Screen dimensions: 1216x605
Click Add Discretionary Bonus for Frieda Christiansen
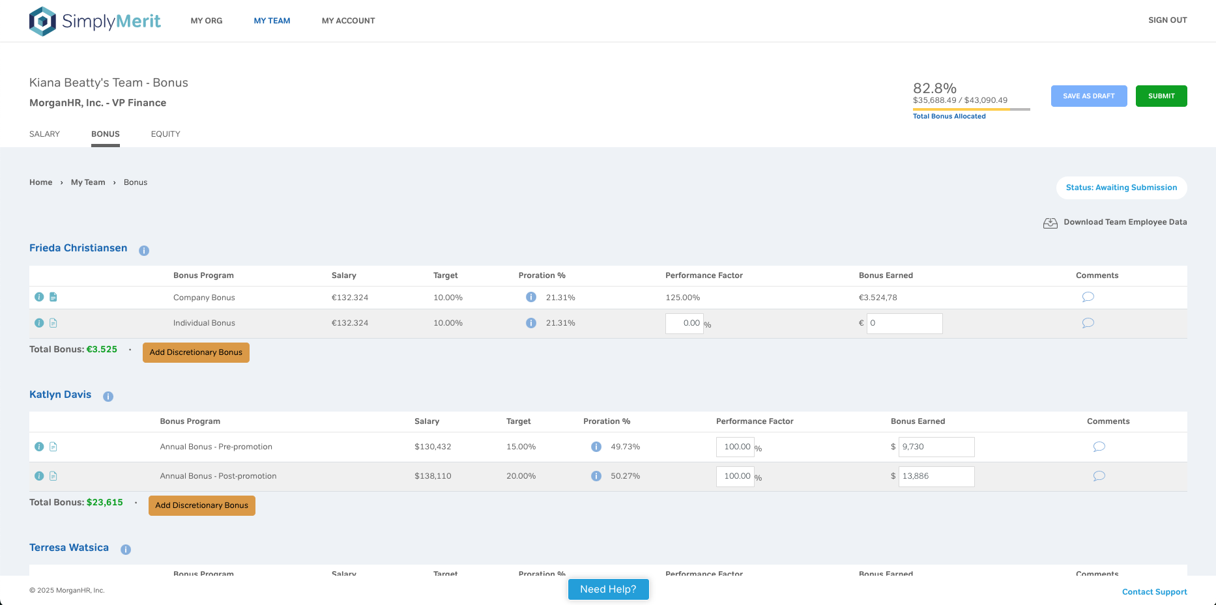[x=195, y=352]
